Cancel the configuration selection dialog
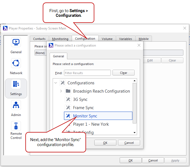 click(x=129, y=143)
